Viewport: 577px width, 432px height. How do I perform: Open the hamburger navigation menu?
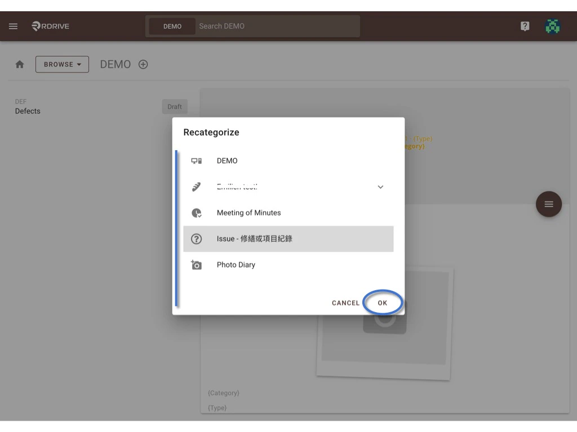(14, 26)
